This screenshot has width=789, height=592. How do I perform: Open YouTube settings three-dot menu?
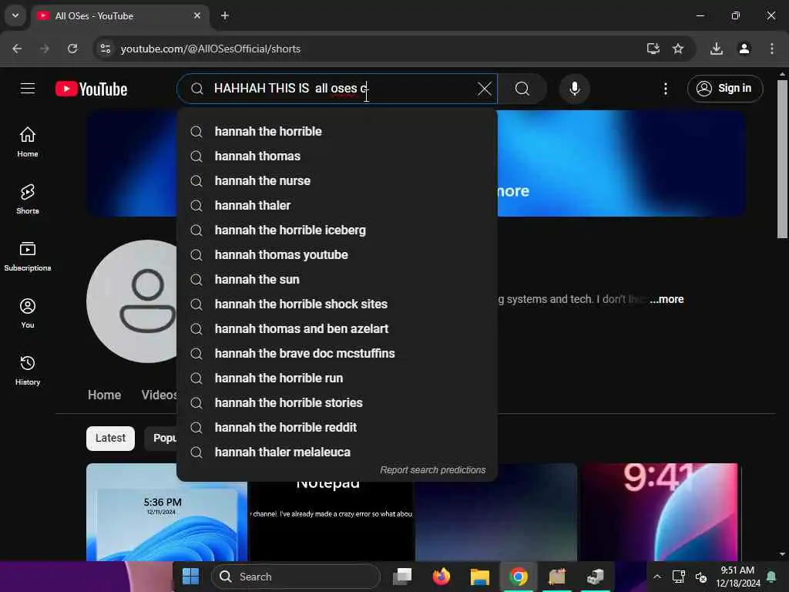[665, 89]
